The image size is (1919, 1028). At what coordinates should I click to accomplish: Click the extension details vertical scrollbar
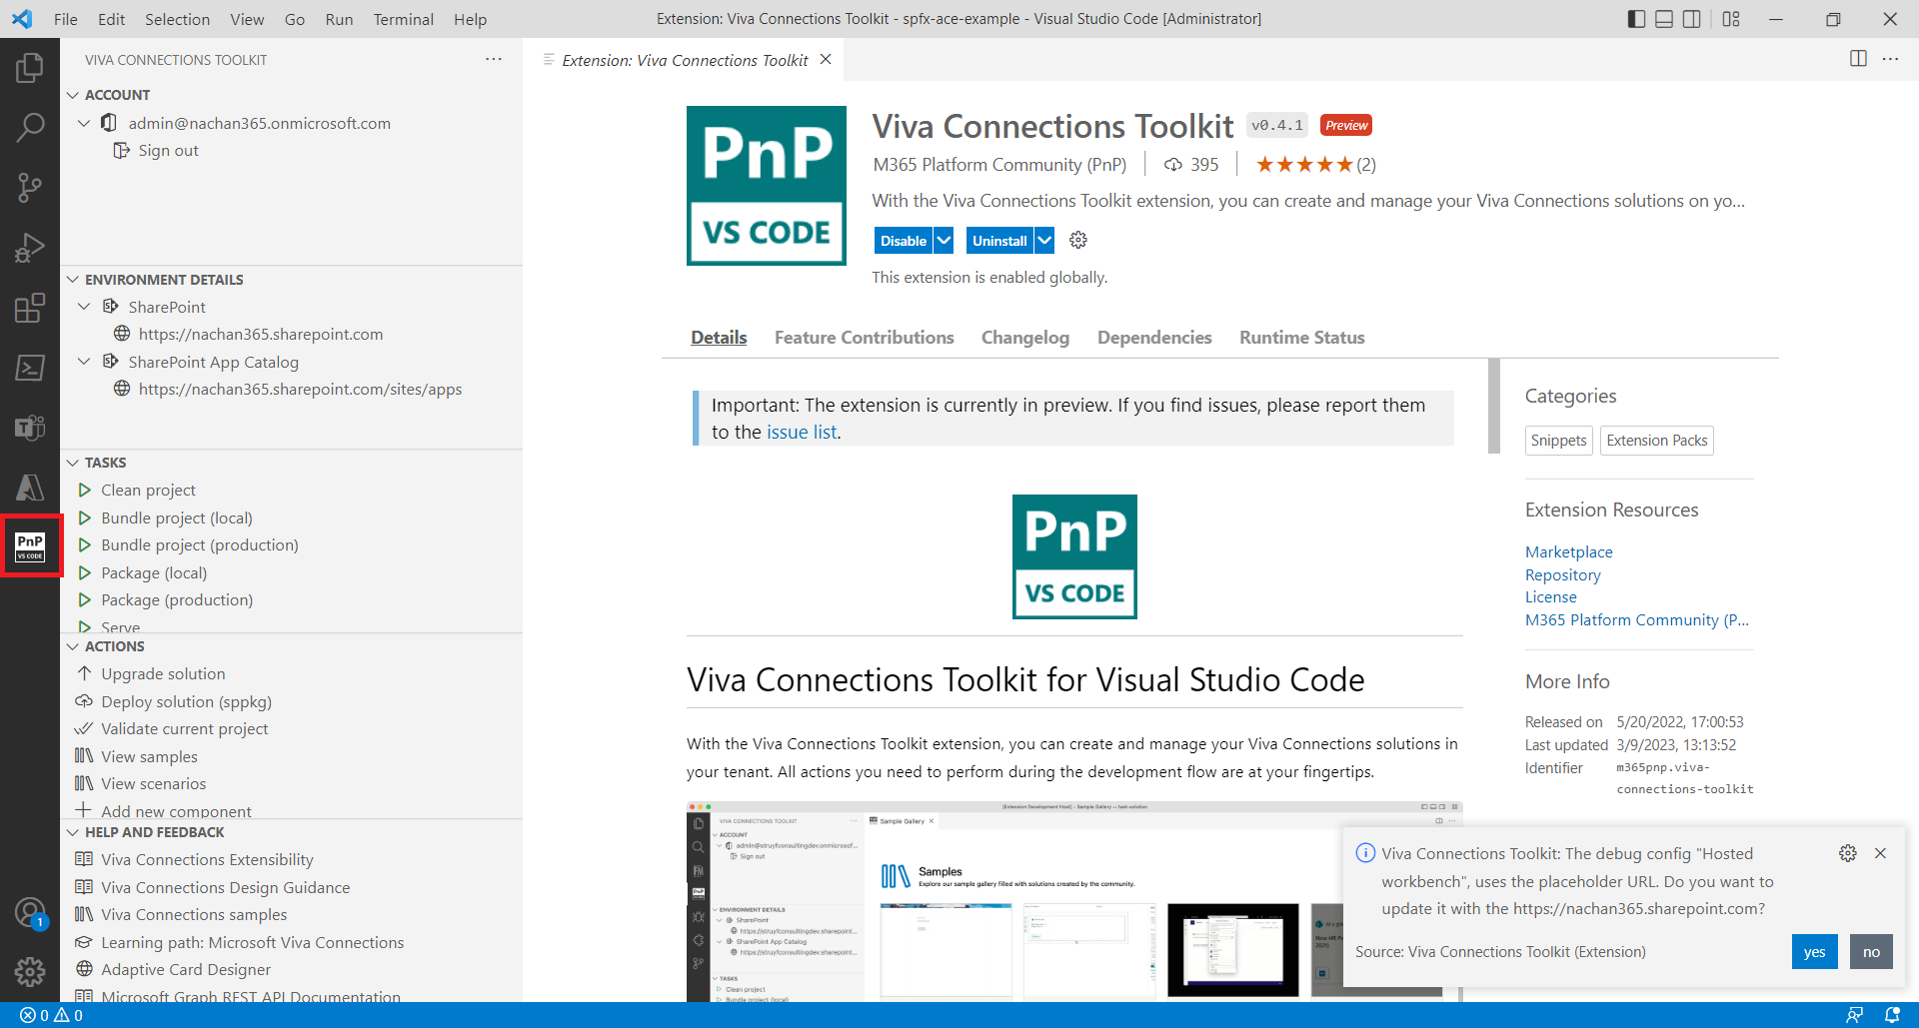1494,406
